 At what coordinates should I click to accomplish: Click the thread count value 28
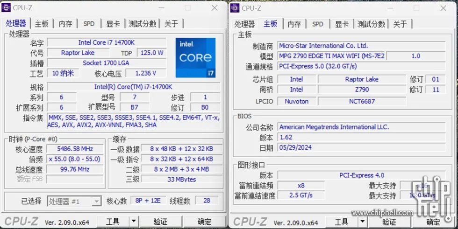[207, 201]
